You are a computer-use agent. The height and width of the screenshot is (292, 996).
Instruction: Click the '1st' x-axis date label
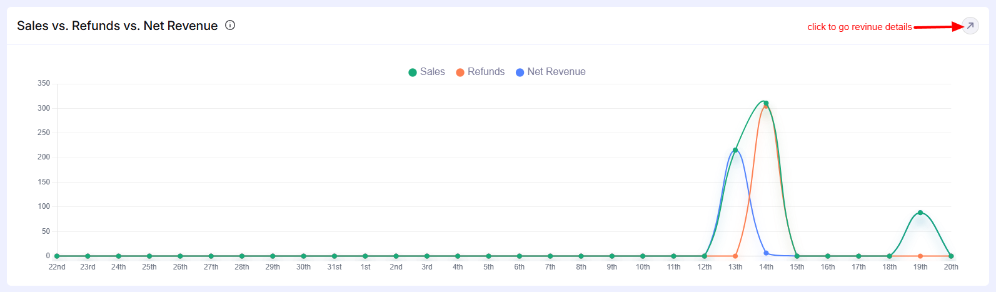[x=365, y=267]
